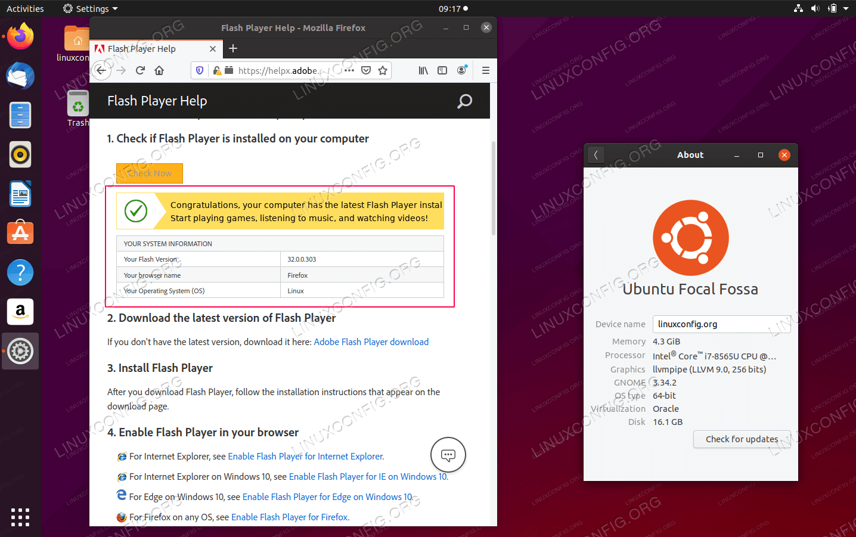856x537 pixels.
Task: Show Applications grid
Action: 20,517
